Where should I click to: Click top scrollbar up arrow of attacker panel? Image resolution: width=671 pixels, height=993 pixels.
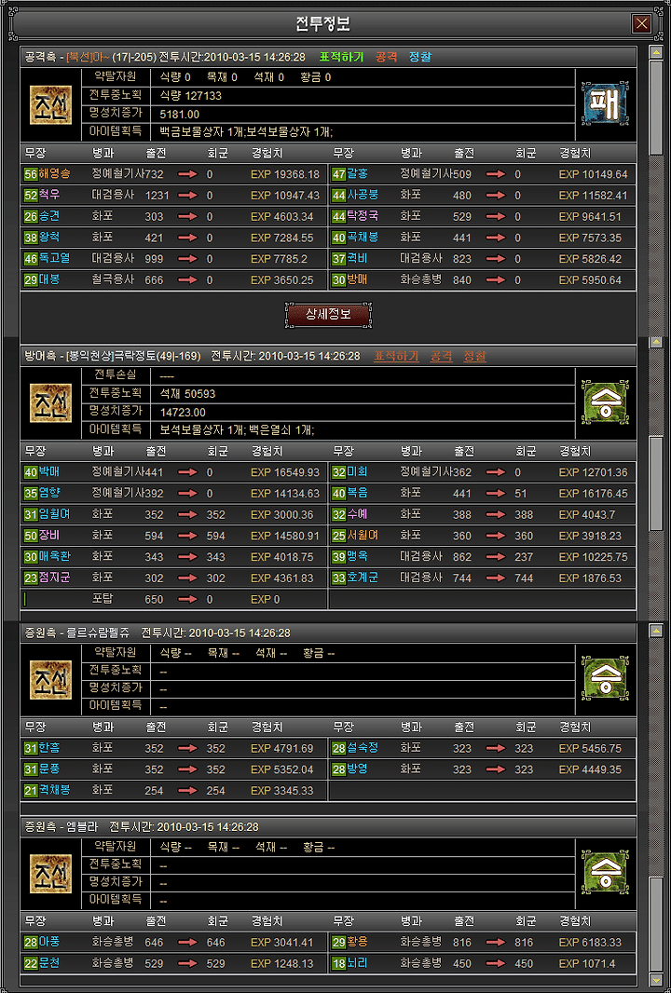tap(656, 52)
